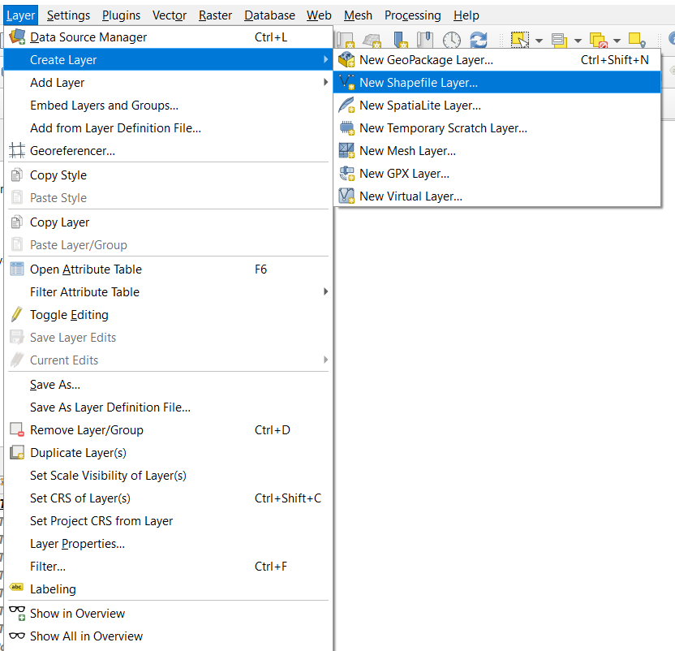
Task: Select New GeoPackage Layer
Action: pyautogui.click(x=426, y=60)
